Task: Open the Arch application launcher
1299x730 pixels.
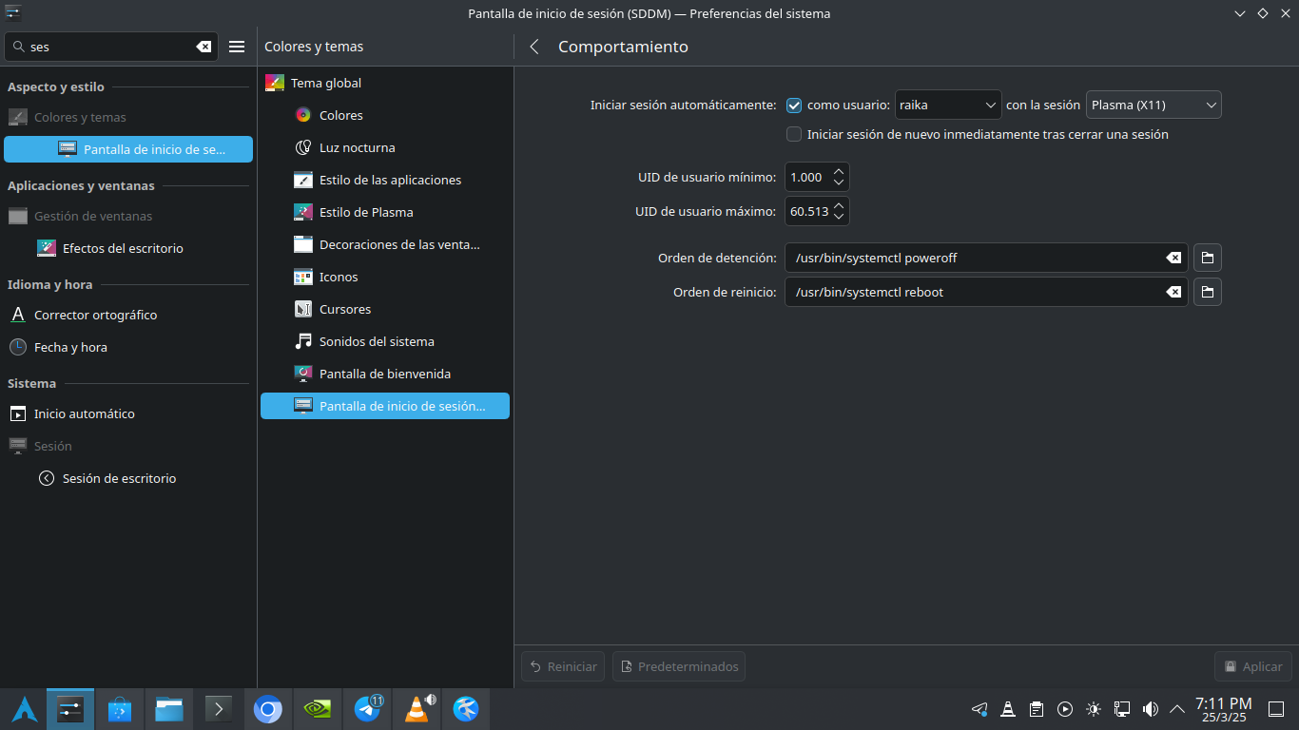Action: coord(24,709)
